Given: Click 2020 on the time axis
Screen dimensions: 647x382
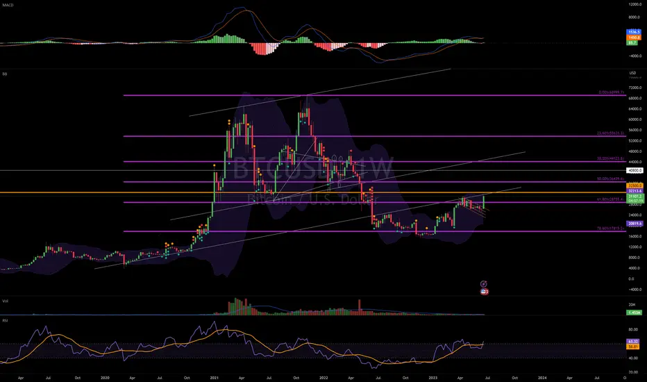Looking at the screenshot, I should coord(106,377).
